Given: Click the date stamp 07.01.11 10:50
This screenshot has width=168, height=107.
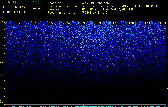Looking at the screenshot, I should tap(14, 12).
